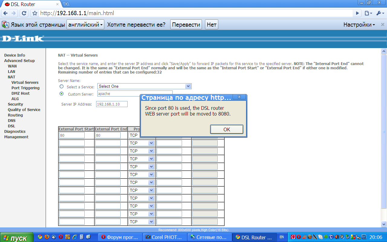Image resolution: width=387 pixels, height=242 pixels.
Task: Open the Security sidebar item
Action: (x=15, y=104)
